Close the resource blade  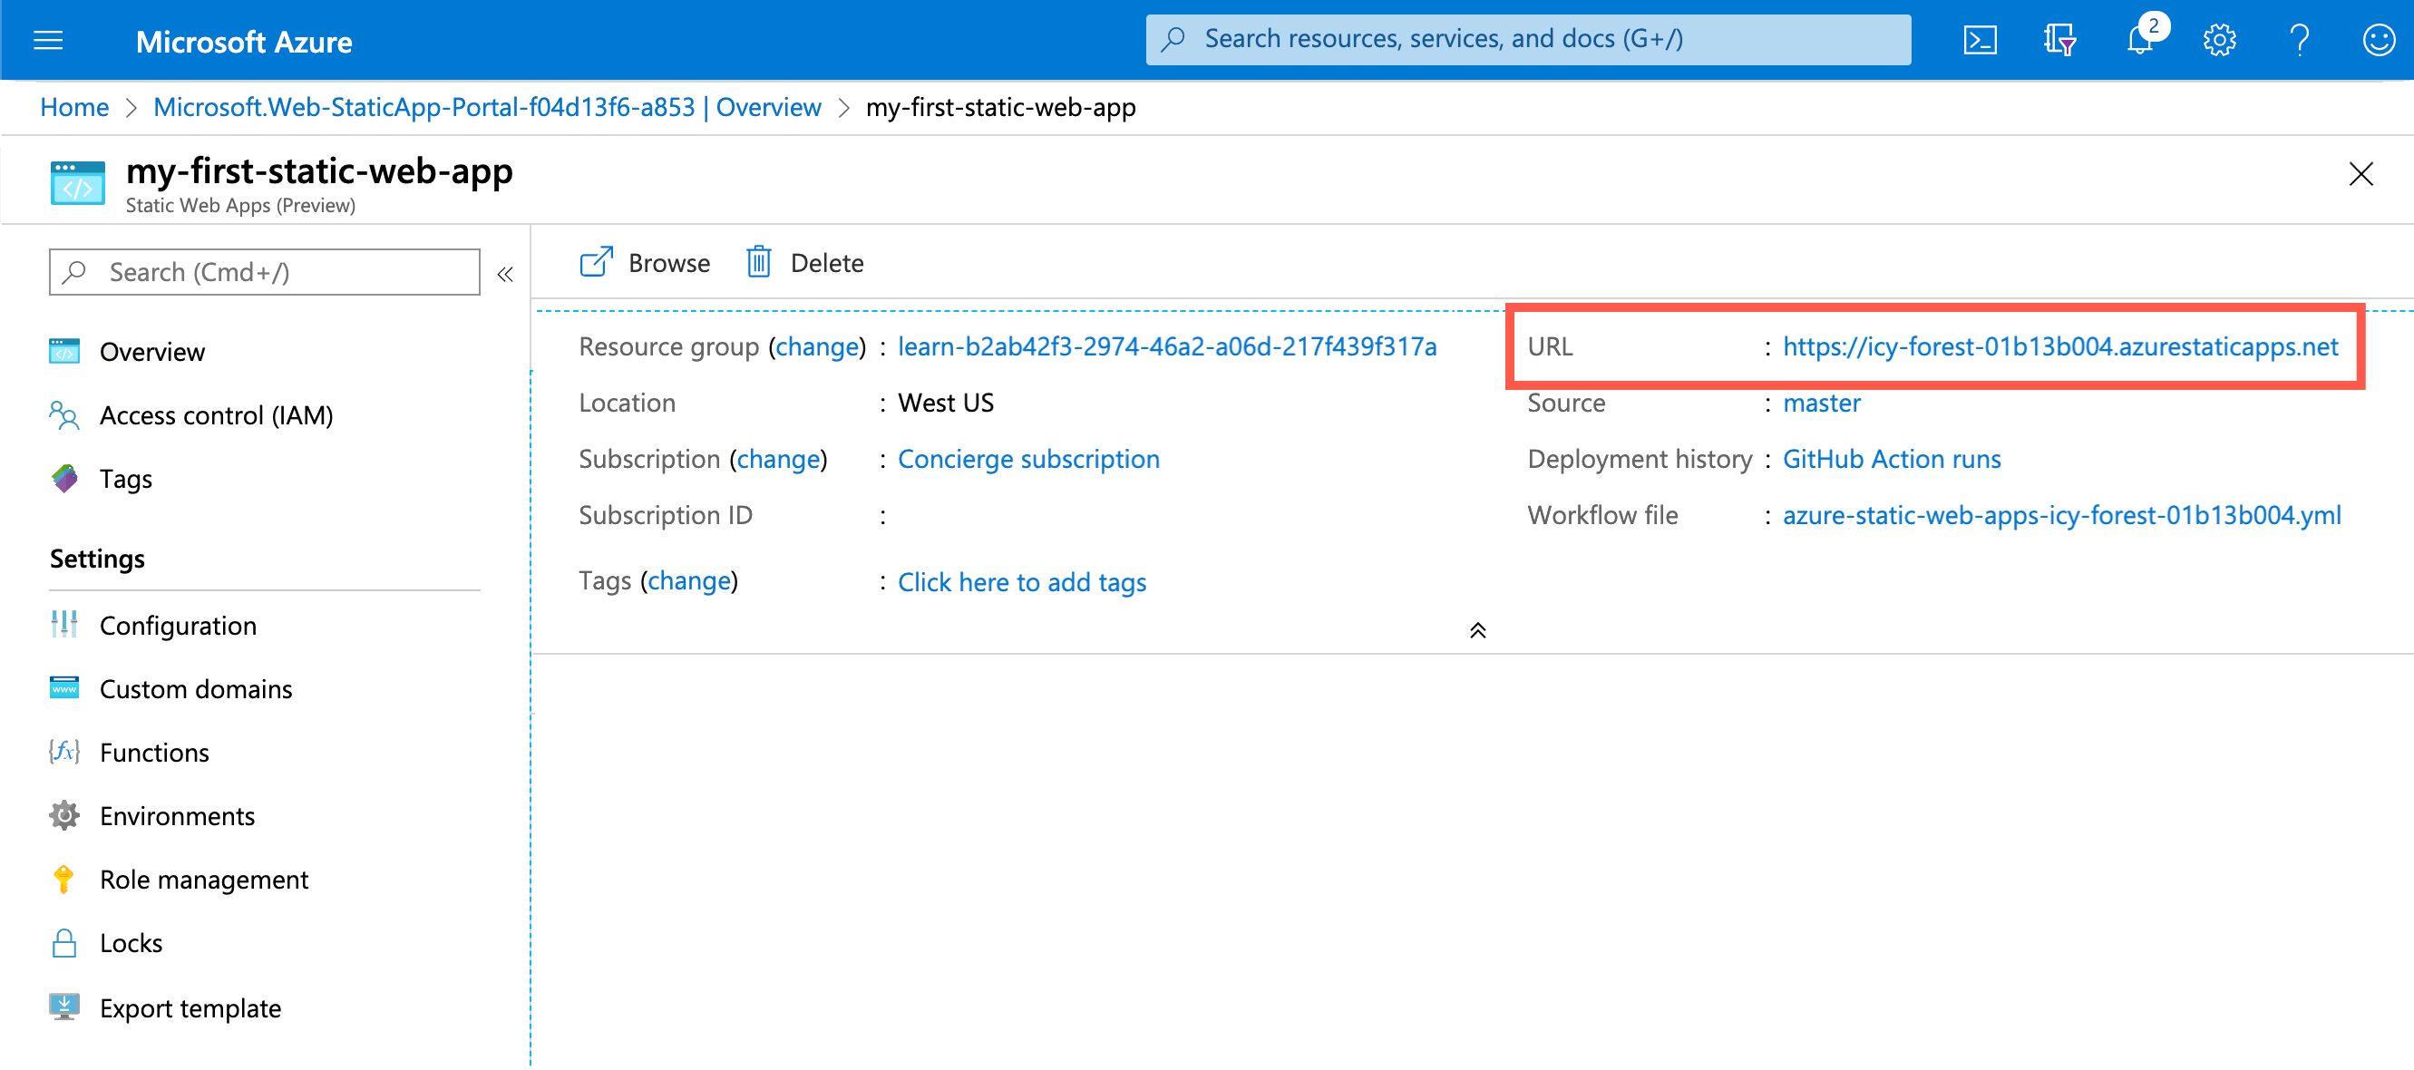coord(2360,174)
